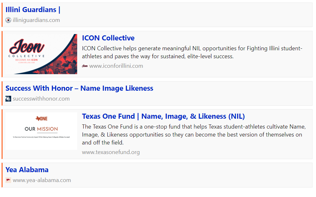Click the www.iconforillini.com URL text
This screenshot has width=316, height=197.
pos(116,66)
